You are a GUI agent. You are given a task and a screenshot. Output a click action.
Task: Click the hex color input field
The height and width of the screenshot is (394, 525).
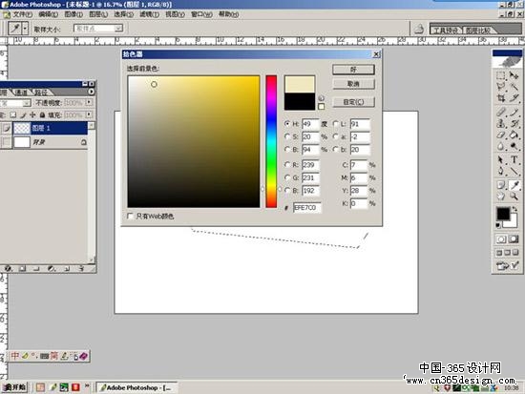[x=306, y=208]
